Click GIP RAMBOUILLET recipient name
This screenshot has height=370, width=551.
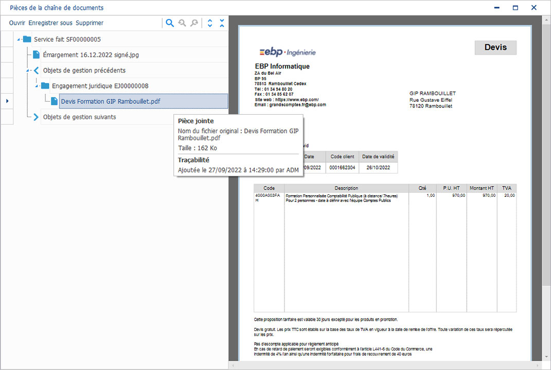433,94
